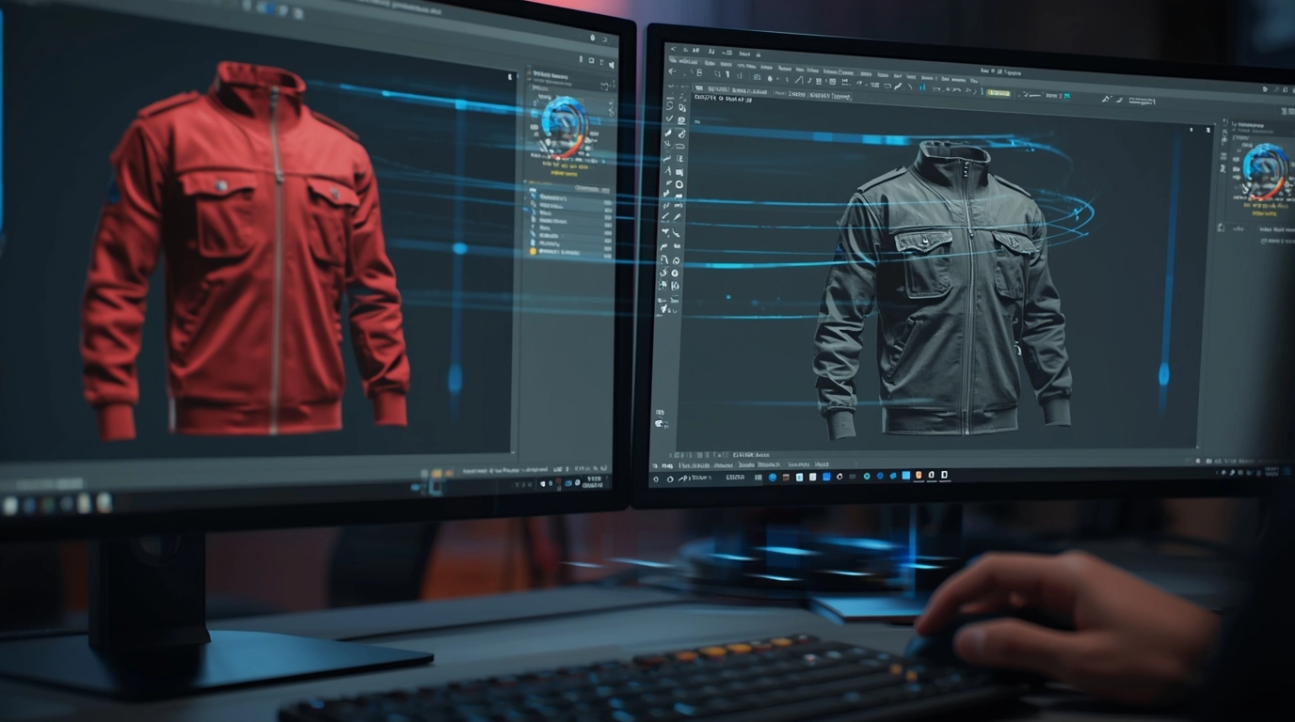The image size is (1295, 722).
Task: Click the Windows Start button on the right monitor
Action: coord(656,479)
